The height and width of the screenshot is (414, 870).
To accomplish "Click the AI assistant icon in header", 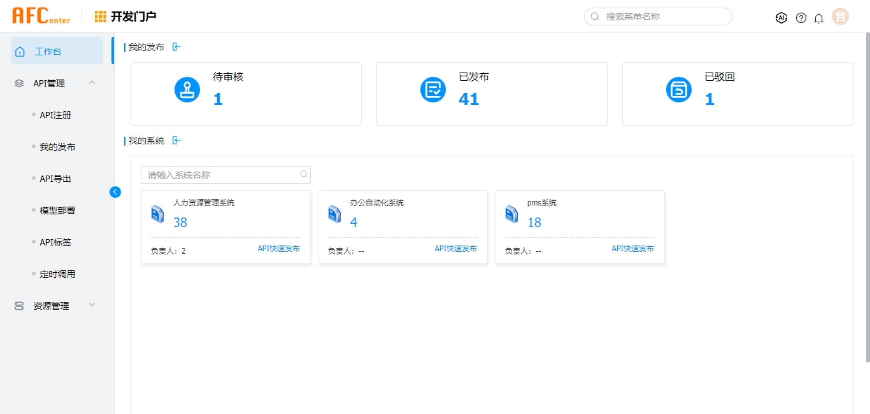I will pyautogui.click(x=781, y=18).
